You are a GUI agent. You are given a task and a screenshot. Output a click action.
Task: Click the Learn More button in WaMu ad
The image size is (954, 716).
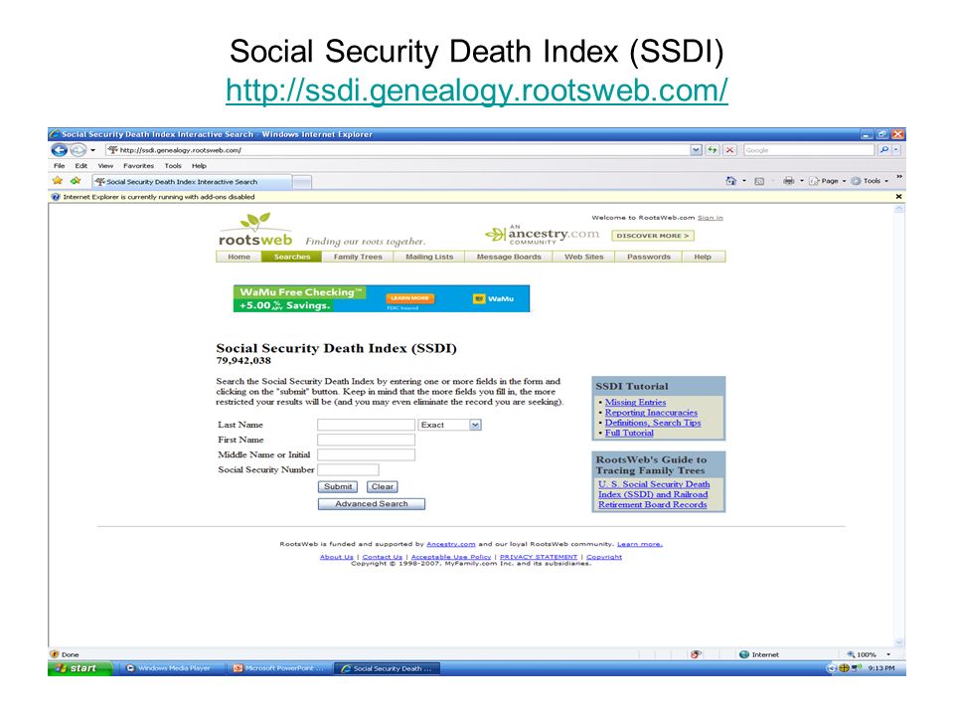pyautogui.click(x=409, y=298)
